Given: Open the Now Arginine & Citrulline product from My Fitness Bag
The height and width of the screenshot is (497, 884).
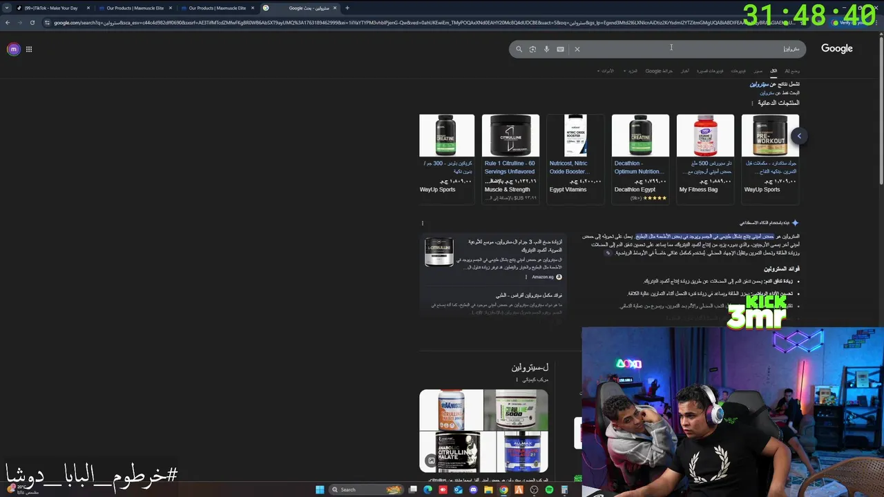Looking at the screenshot, I should 705,159.
